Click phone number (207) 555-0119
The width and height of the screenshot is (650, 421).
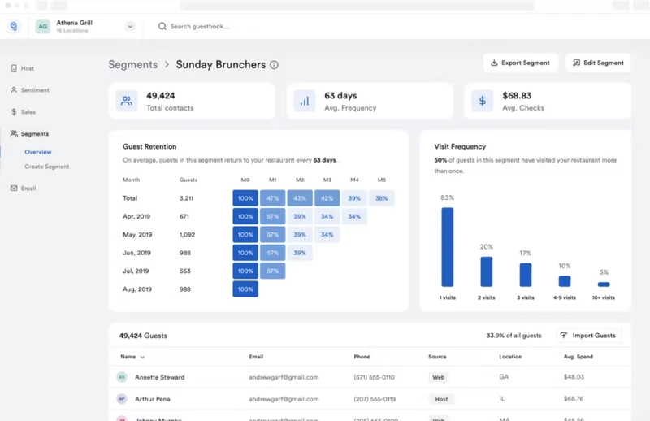pyautogui.click(x=375, y=399)
